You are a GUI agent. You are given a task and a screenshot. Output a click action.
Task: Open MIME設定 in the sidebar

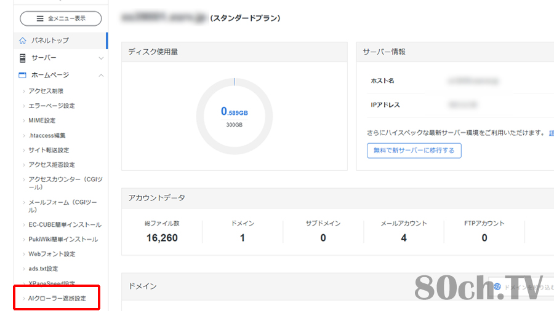coord(42,120)
